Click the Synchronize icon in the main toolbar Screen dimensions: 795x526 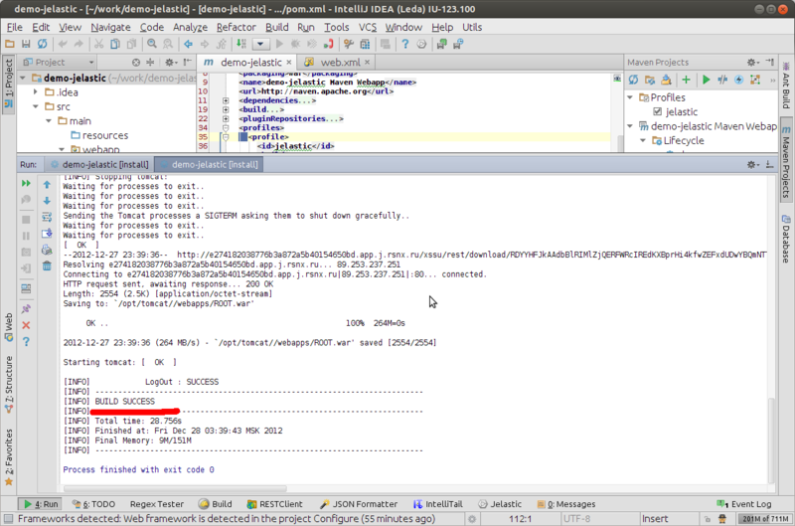42,44
